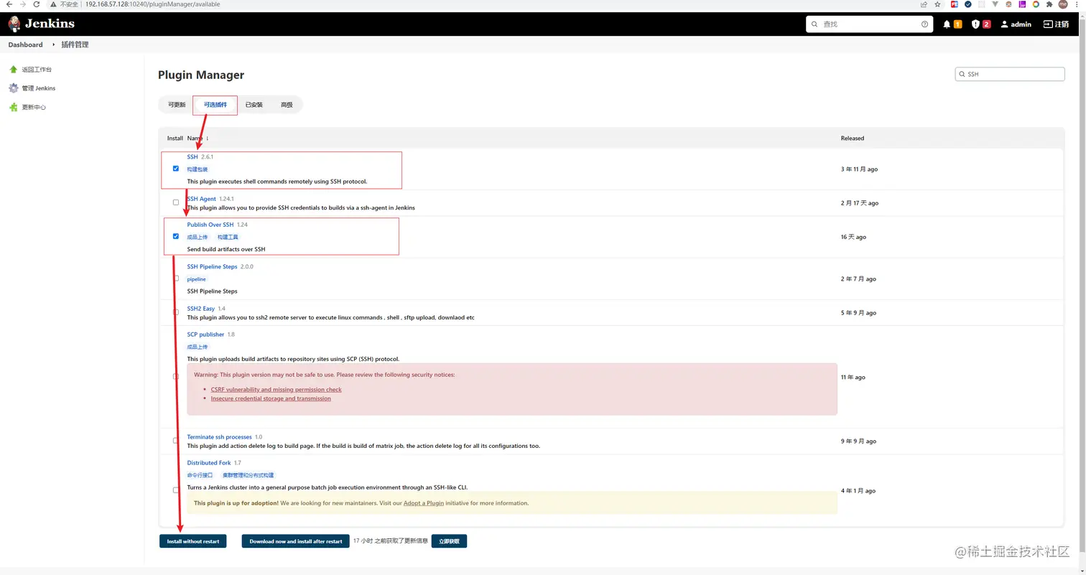1086x575 pixels.
Task: Click Download now and install after restart
Action: tap(295, 541)
